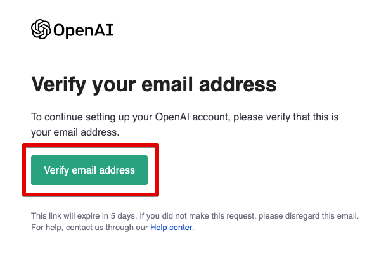Click the "For help, contact us through our" text
This screenshot has height=263, width=386.
[89, 227]
